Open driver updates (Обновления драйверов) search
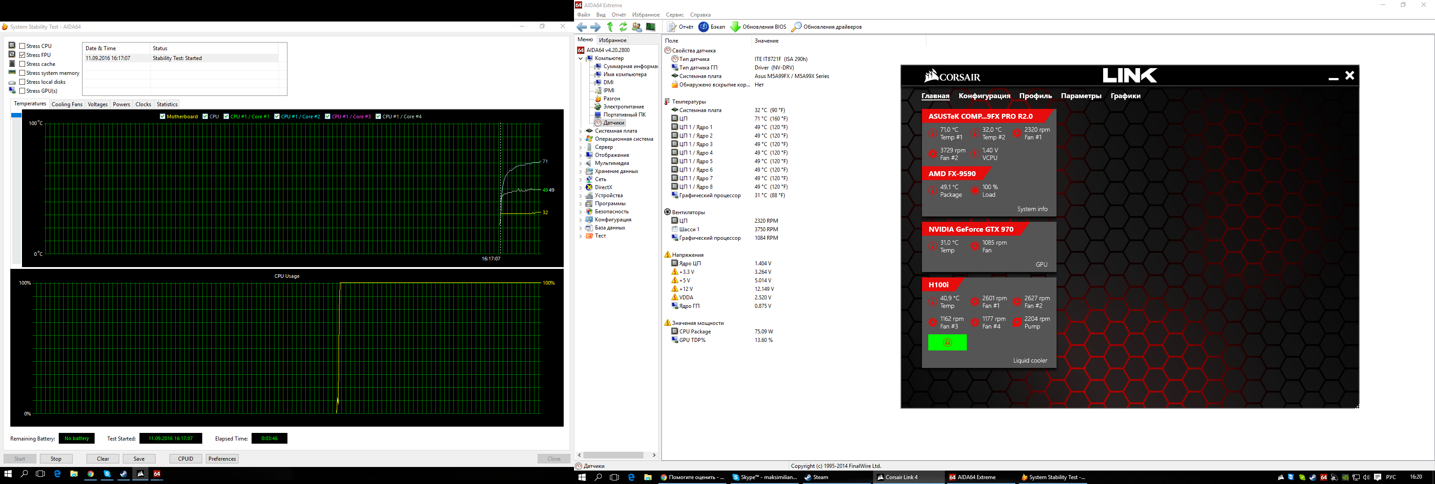1435x484 pixels. click(826, 27)
